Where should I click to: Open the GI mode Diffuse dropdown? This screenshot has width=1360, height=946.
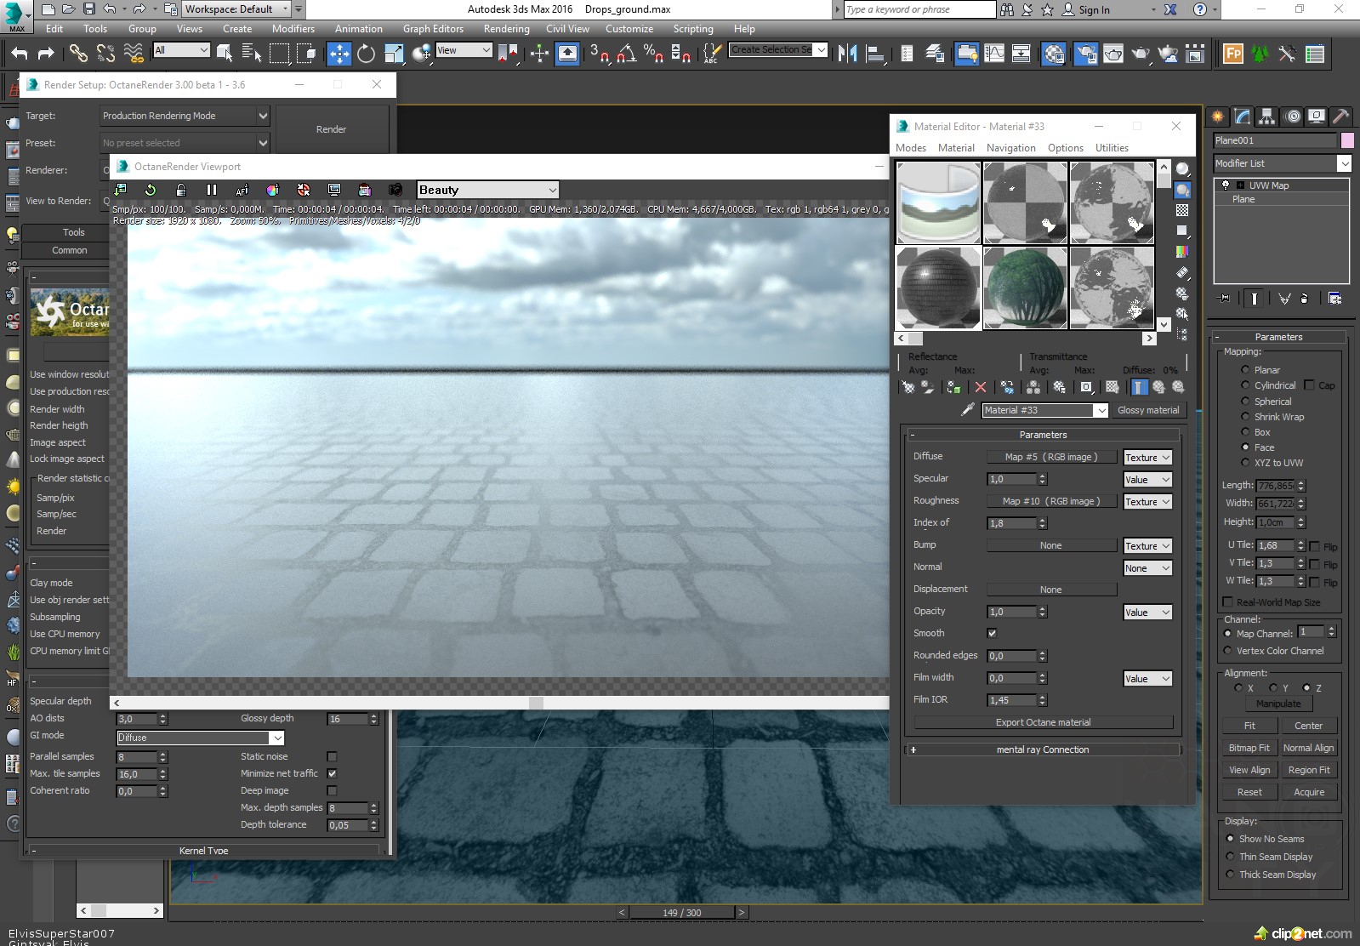click(x=200, y=738)
